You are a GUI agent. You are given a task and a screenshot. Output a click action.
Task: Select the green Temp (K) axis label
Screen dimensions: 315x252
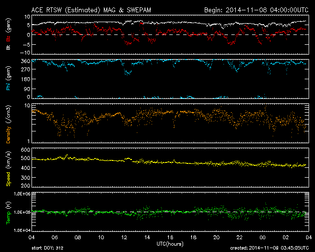click(x=8, y=212)
